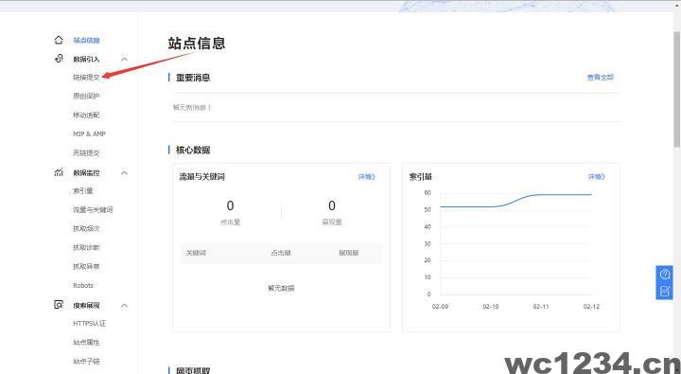Open 站点子链 in the sidebar
The image size is (681, 374).
pyautogui.click(x=86, y=361)
